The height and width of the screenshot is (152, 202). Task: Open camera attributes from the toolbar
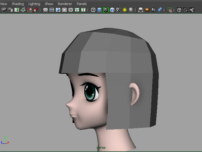pyautogui.click(x=10, y=10)
